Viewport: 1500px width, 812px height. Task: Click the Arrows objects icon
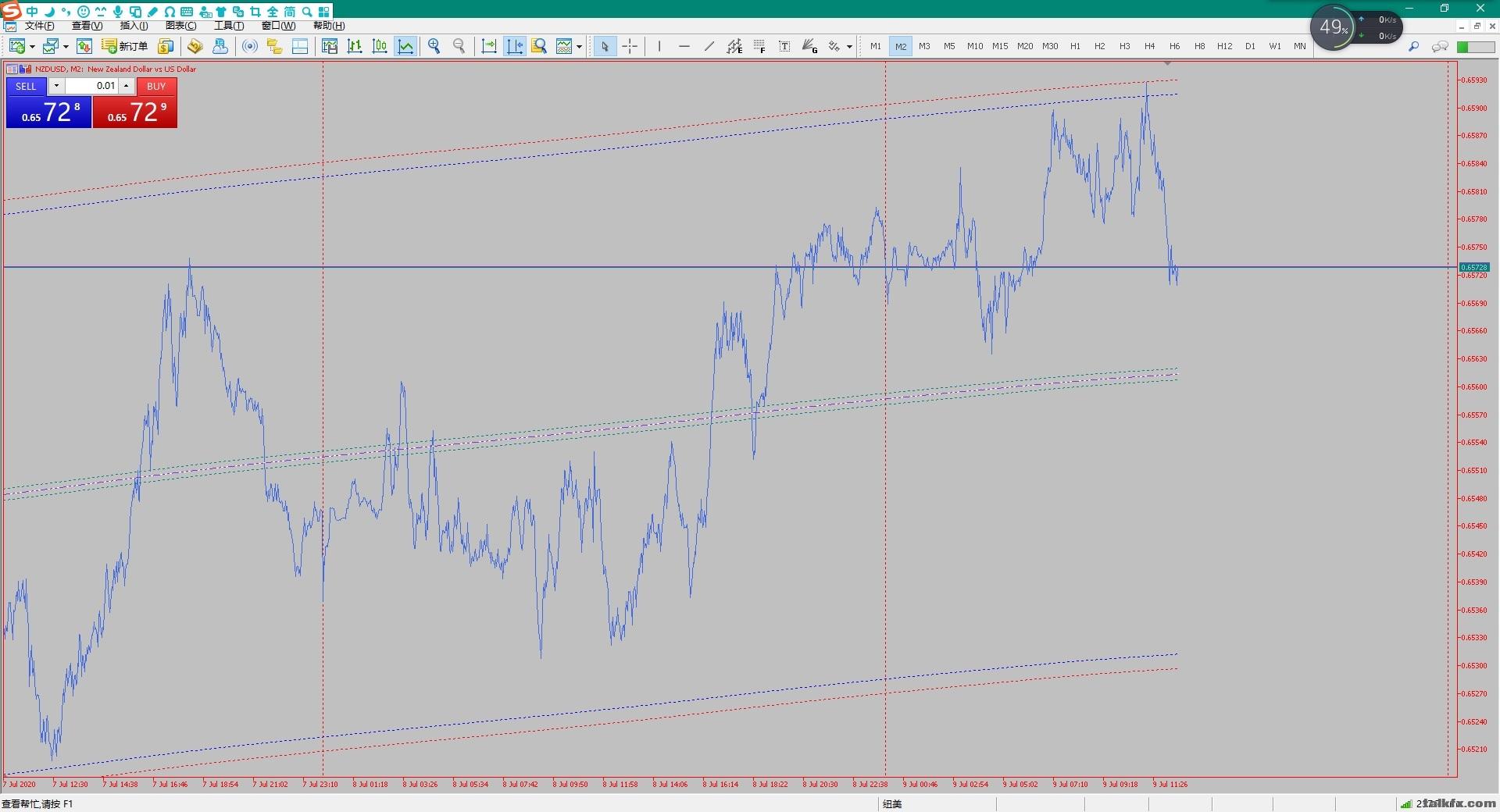point(834,47)
